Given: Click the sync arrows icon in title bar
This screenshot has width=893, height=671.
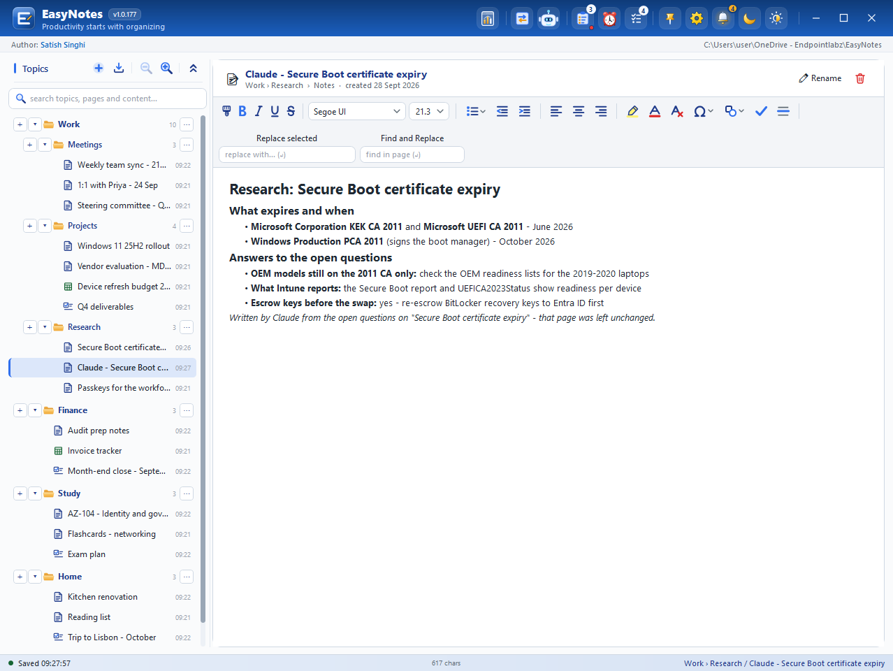Looking at the screenshot, I should pos(522,19).
